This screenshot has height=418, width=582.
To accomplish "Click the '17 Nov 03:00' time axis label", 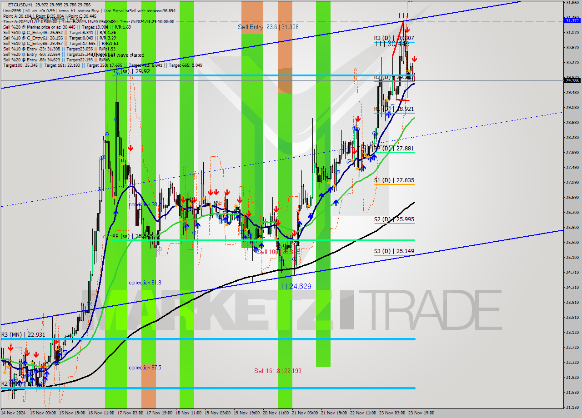I will pyautogui.click(x=130, y=413).
